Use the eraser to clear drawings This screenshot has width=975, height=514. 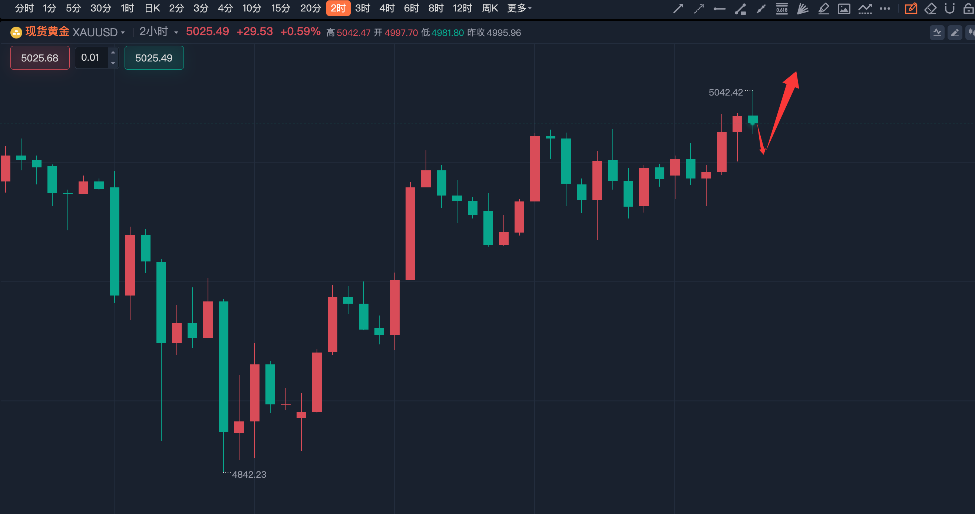pyautogui.click(x=931, y=8)
